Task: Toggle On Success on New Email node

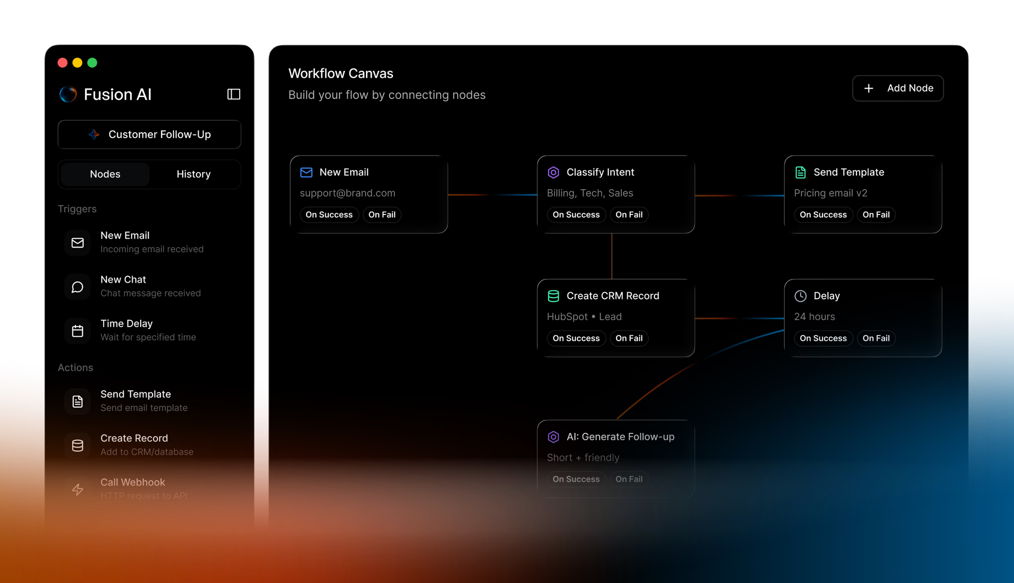Action: click(x=329, y=214)
